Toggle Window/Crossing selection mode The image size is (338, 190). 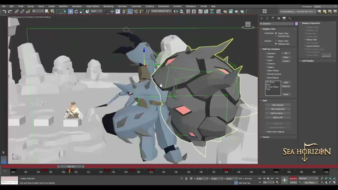(x=64, y=11)
